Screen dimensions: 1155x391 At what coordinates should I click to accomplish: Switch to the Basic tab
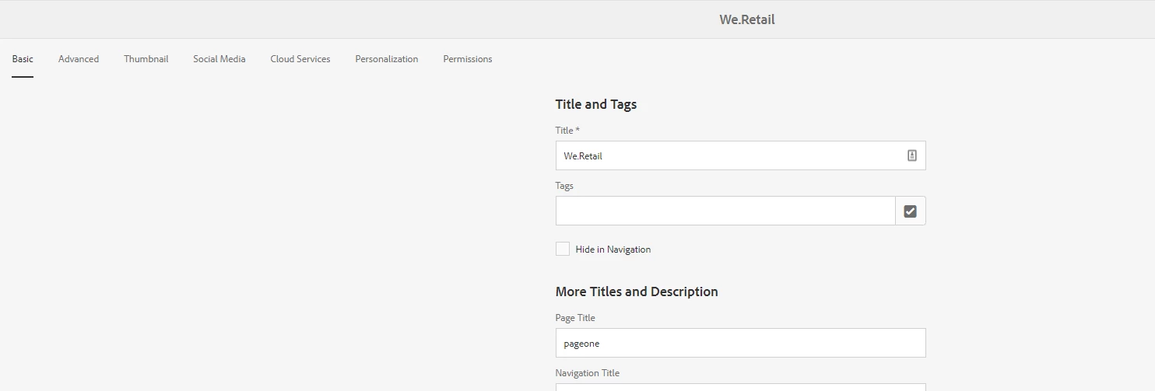23,59
